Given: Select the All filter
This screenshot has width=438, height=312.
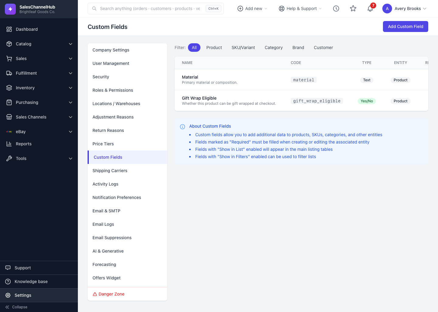Looking at the screenshot, I should pyautogui.click(x=194, y=48).
